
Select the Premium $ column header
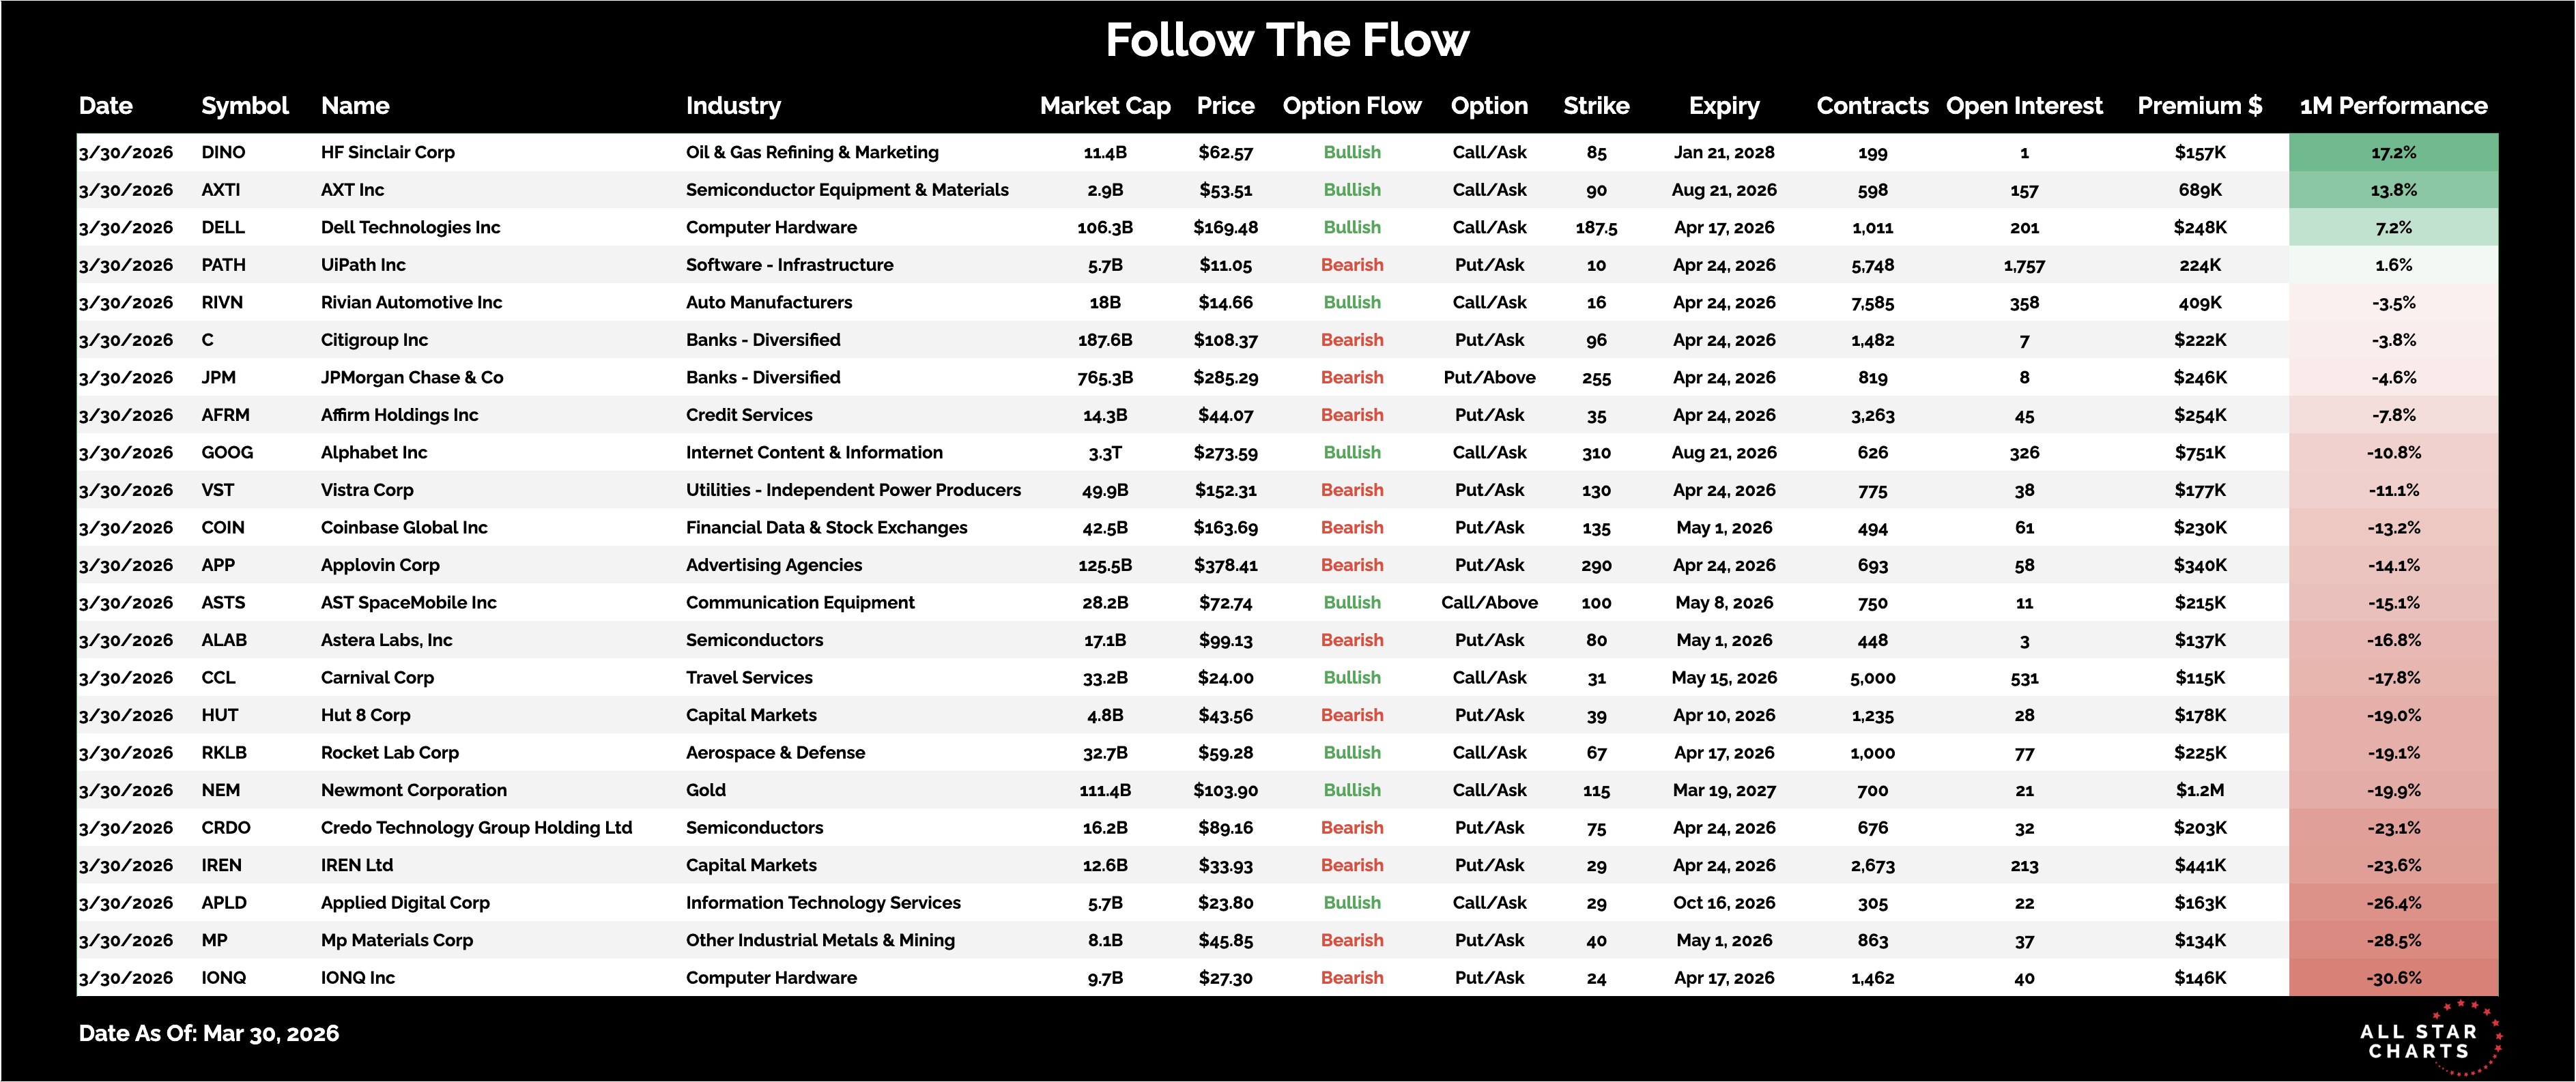tap(2199, 106)
